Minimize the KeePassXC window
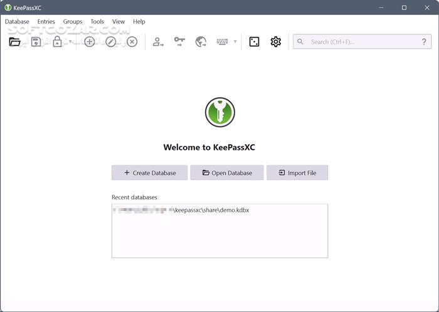 point(381,8)
